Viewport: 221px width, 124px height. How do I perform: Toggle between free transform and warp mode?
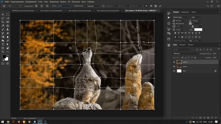(146, 6)
